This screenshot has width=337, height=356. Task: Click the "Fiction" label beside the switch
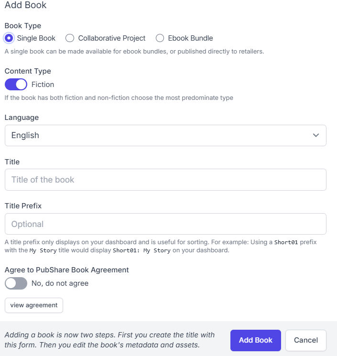tap(43, 85)
